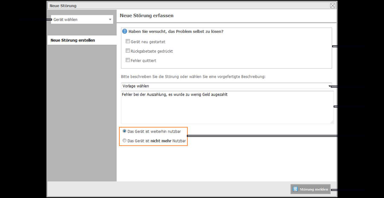Check the 'Rückgabetaste gedrückt' checkbox
This screenshot has width=384, height=198.
[128, 51]
